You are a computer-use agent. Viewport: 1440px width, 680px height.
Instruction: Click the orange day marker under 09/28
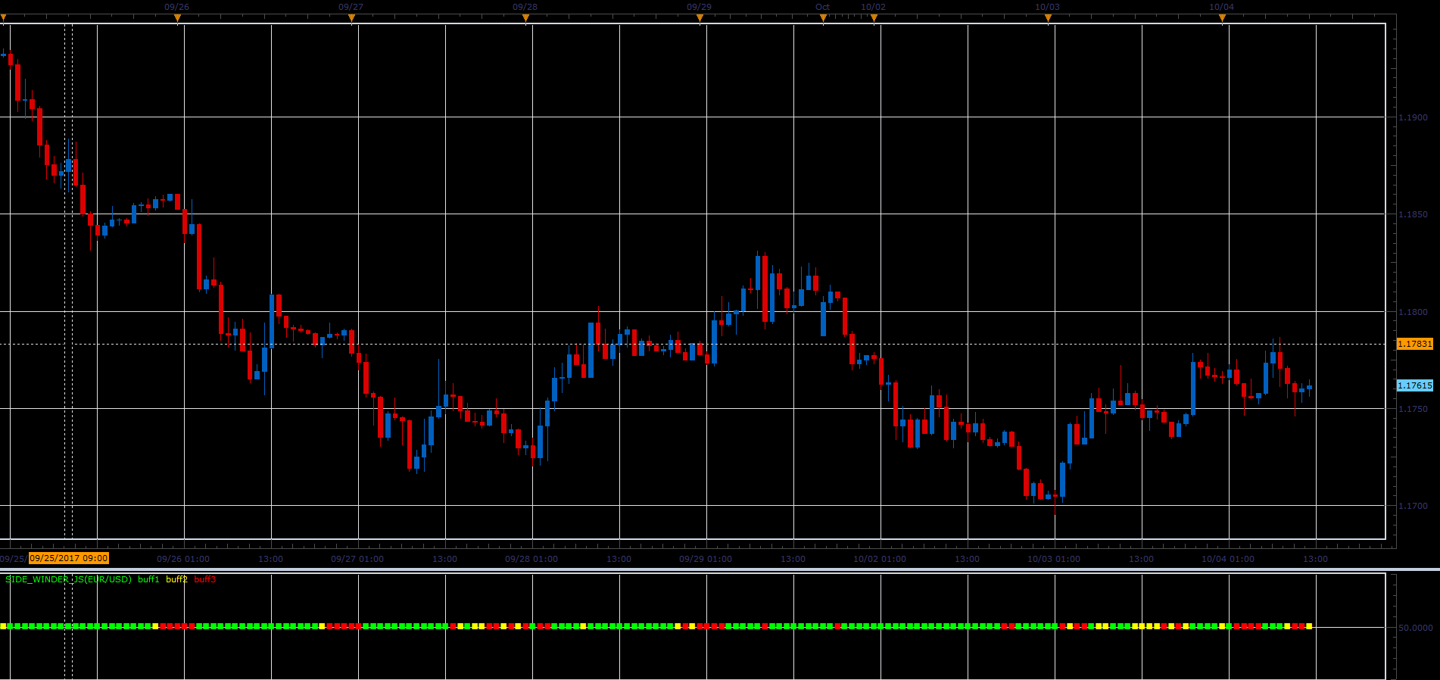point(525,18)
